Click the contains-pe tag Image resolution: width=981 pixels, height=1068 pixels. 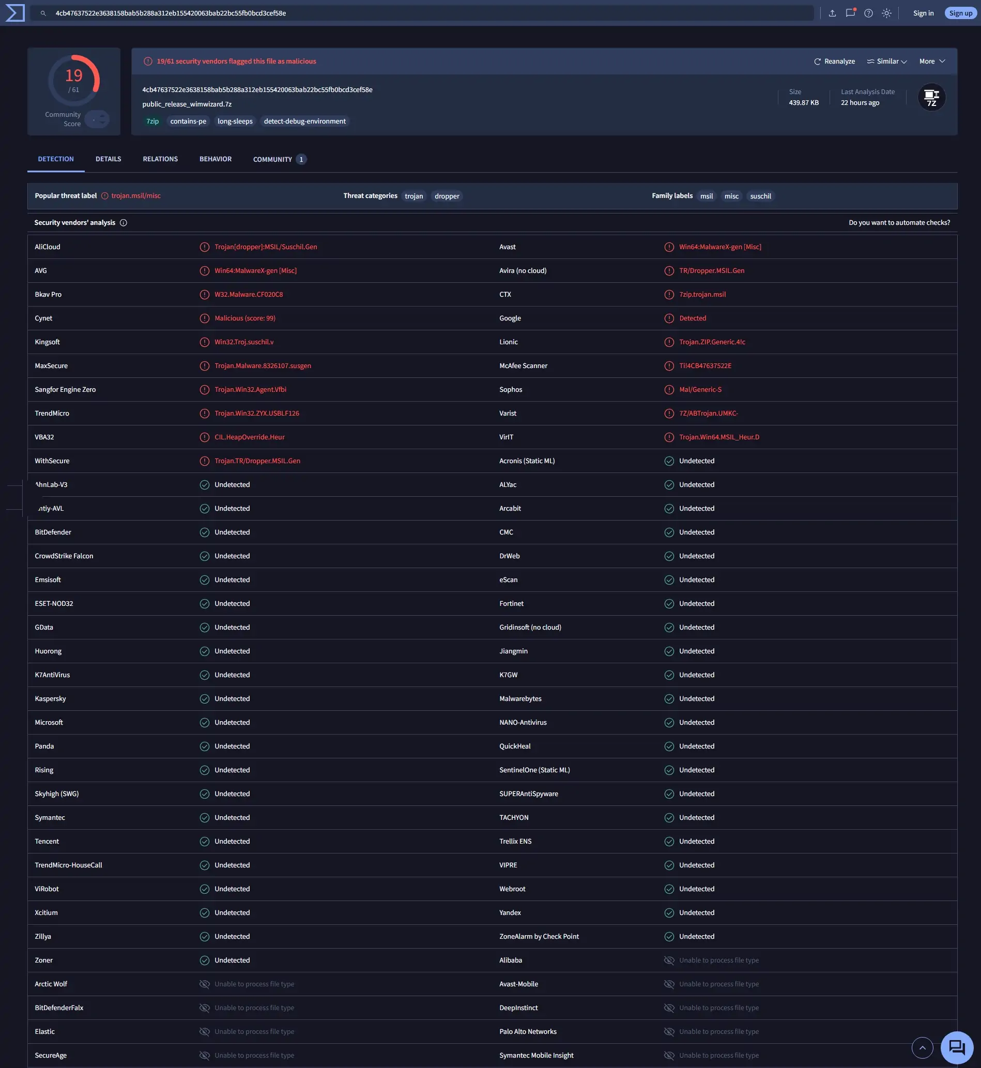click(x=188, y=121)
